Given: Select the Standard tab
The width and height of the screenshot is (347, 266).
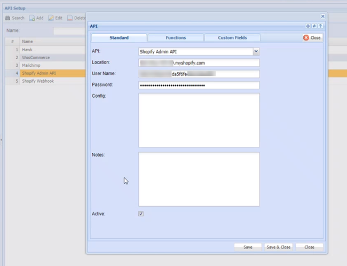Looking at the screenshot, I should pos(119,38).
